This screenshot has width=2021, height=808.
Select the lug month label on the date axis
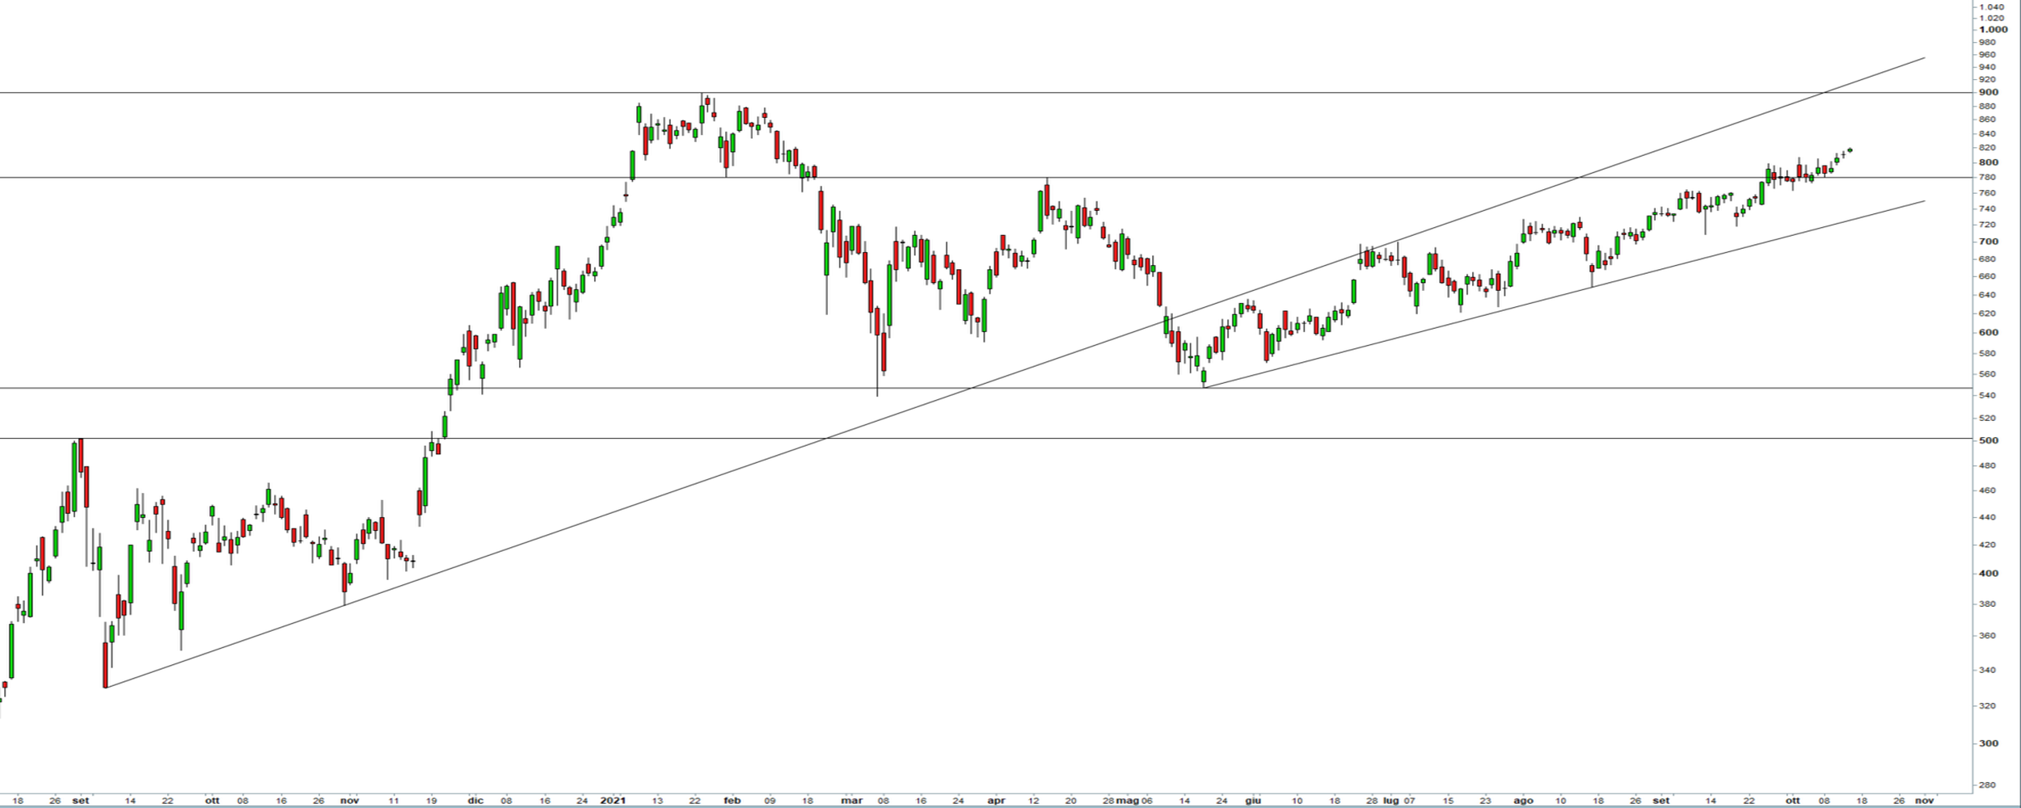[1390, 801]
